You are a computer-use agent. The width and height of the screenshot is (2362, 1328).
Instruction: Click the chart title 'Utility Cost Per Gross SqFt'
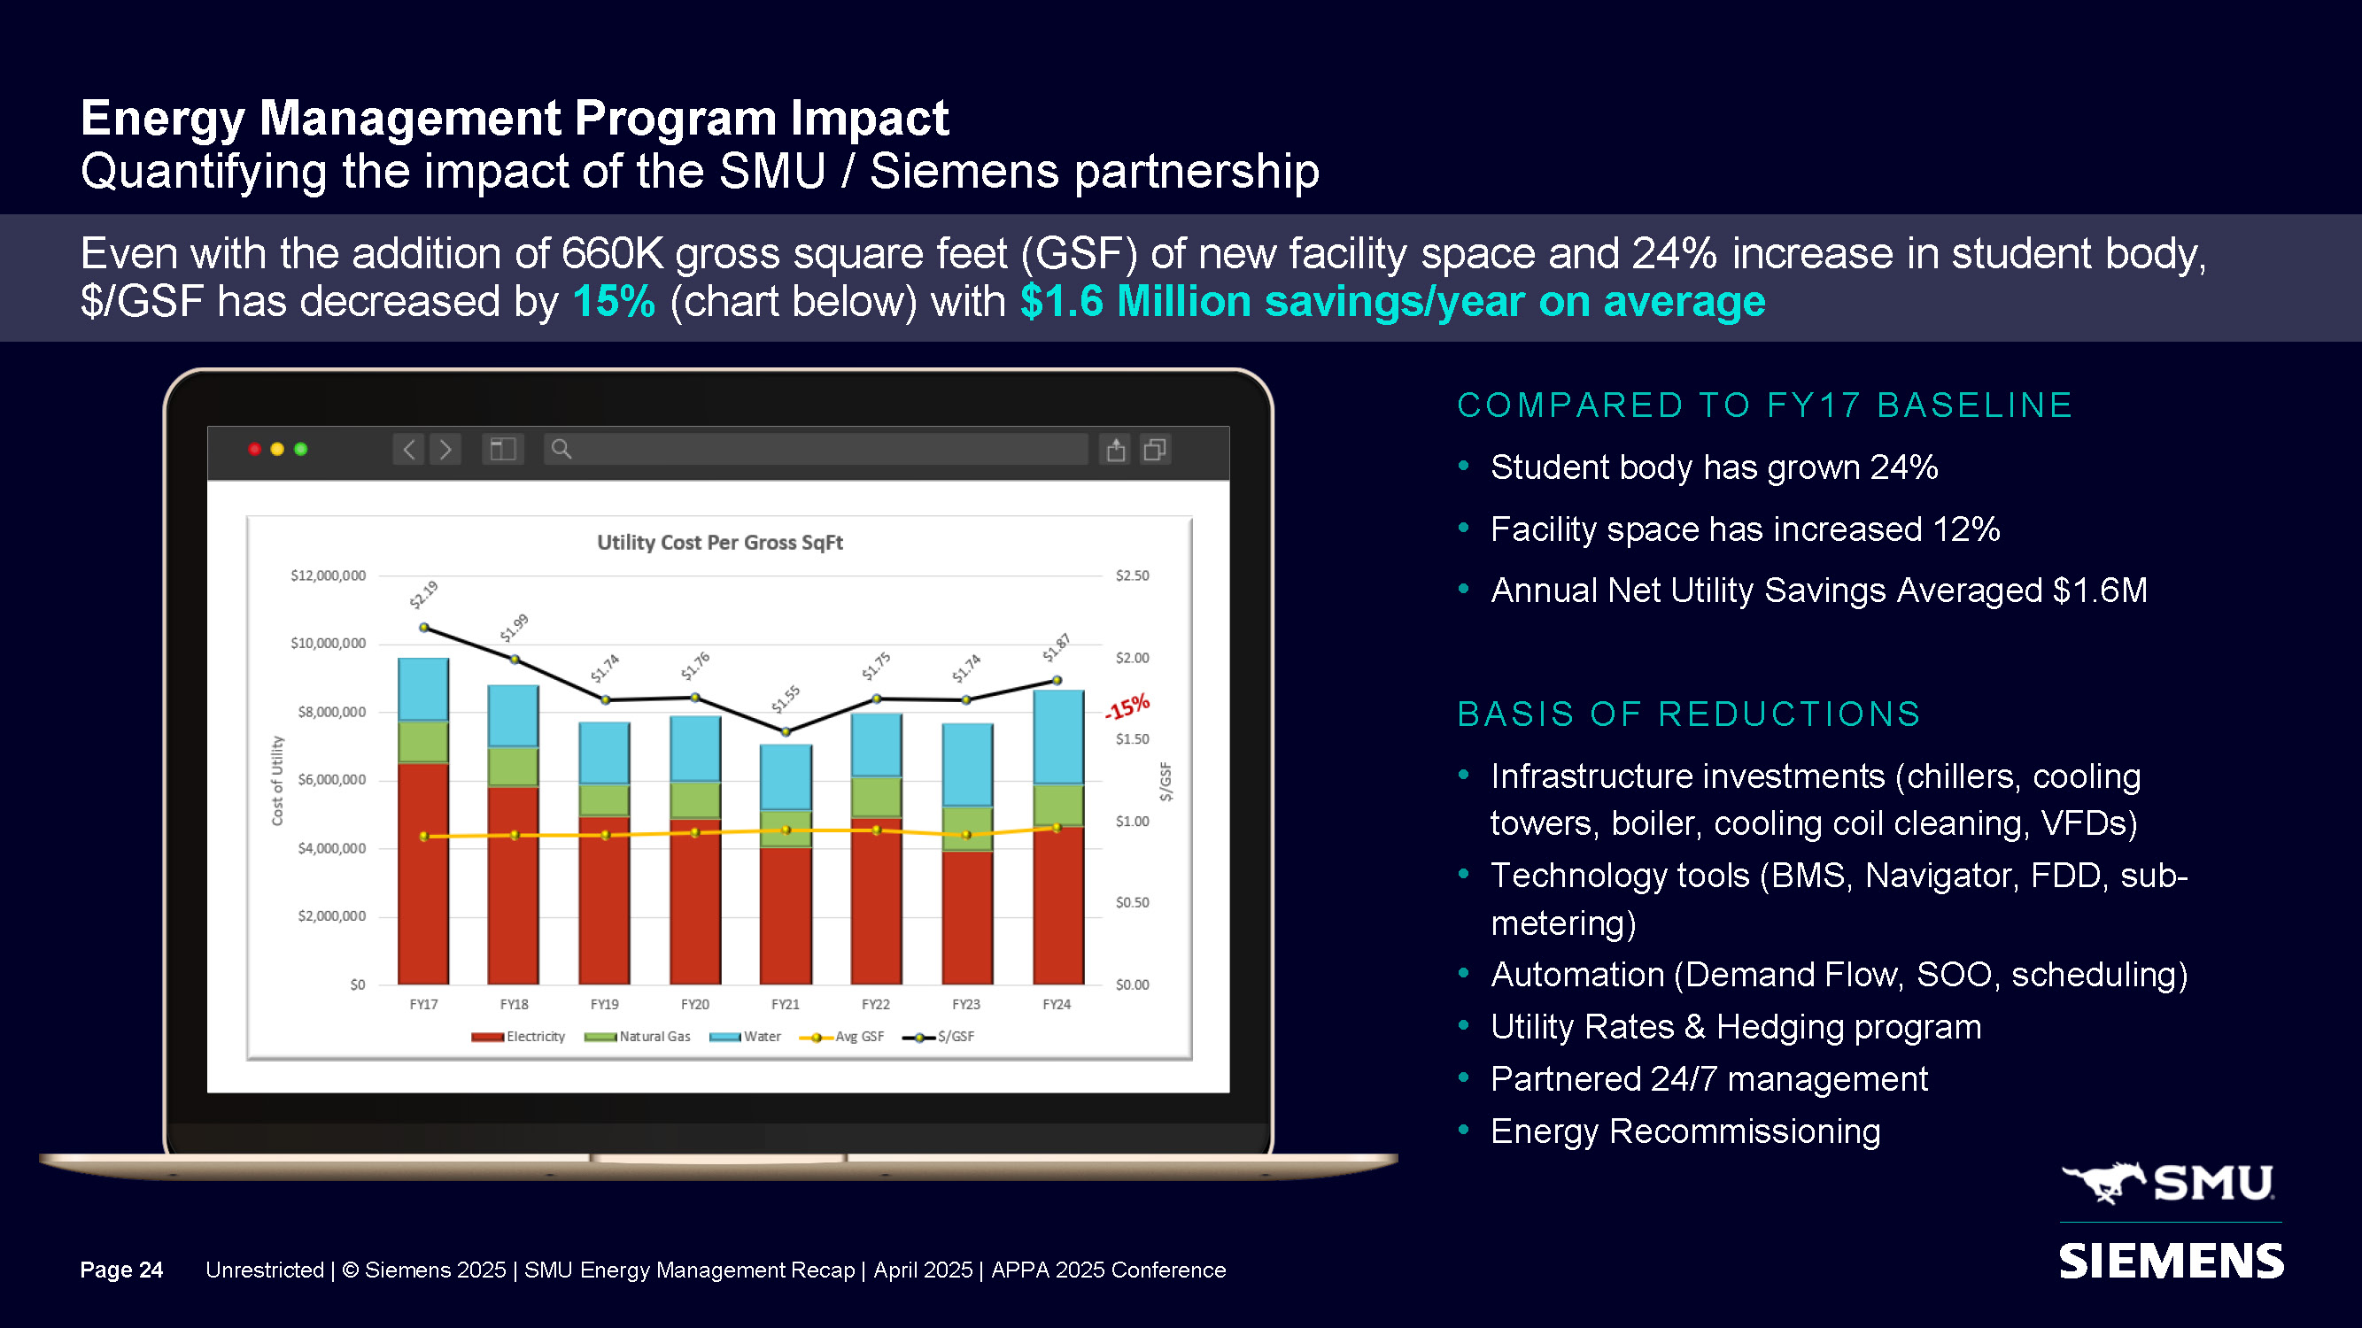720,542
